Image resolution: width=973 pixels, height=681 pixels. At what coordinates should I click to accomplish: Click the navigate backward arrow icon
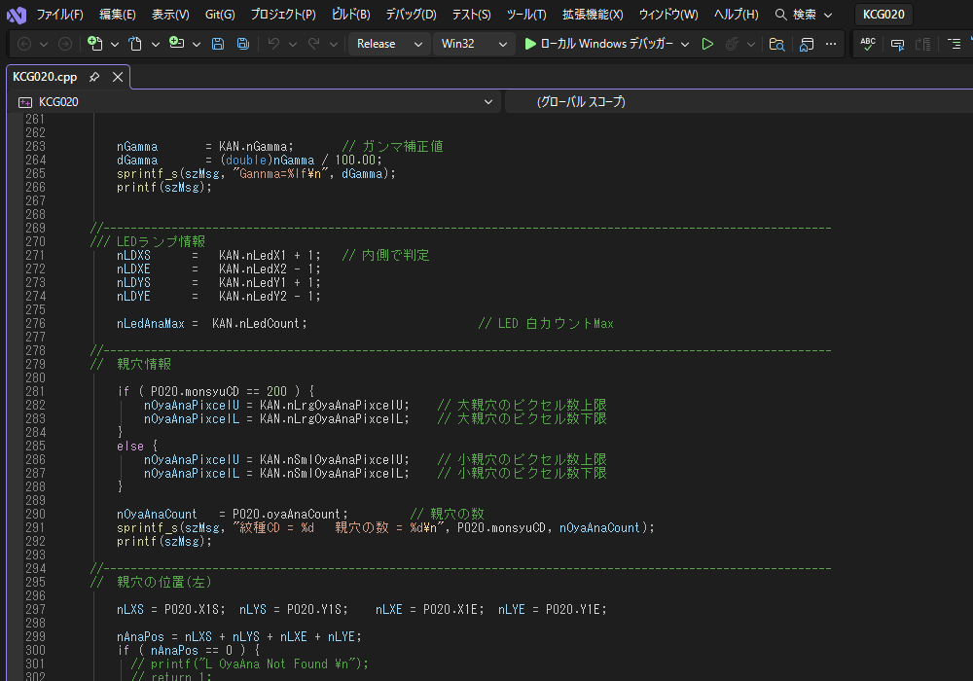coord(24,44)
